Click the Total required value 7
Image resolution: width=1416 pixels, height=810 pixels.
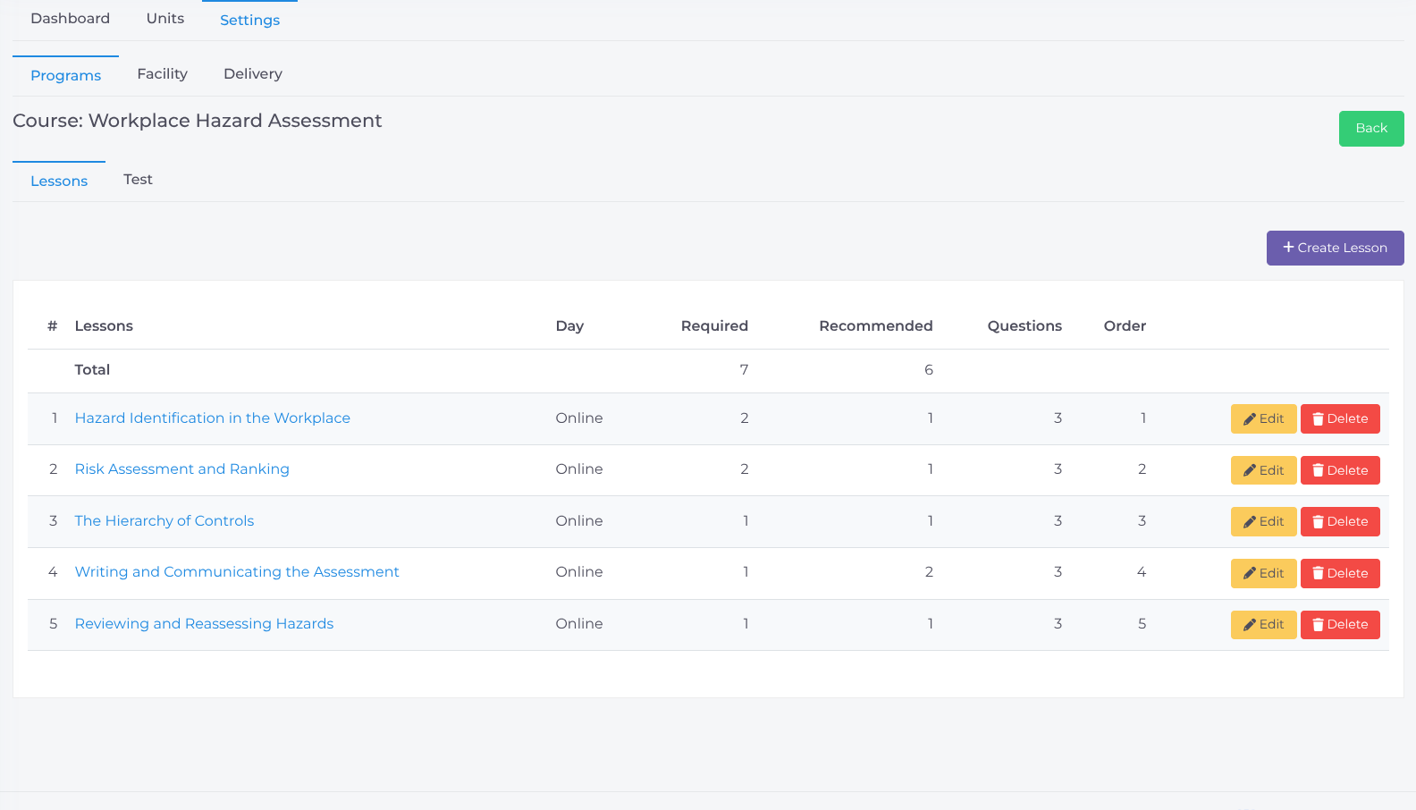(744, 370)
